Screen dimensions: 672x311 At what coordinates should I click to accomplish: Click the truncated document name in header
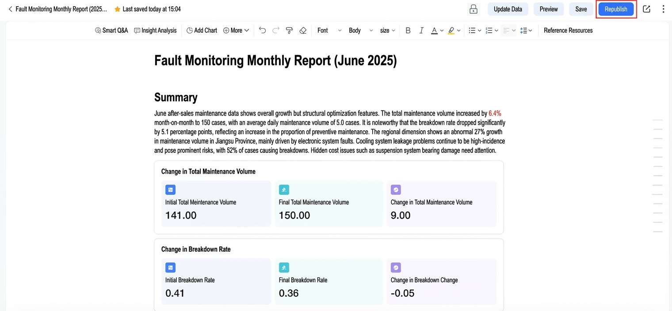(x=61, y=9)
